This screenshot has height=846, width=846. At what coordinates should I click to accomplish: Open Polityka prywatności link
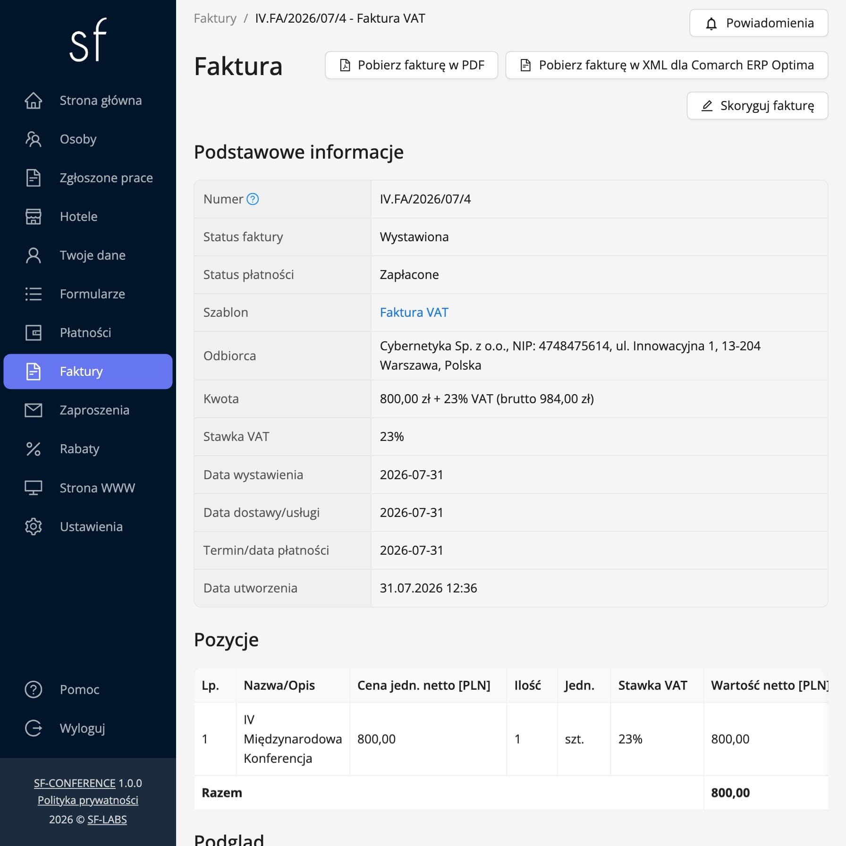(x=88, y=801)
